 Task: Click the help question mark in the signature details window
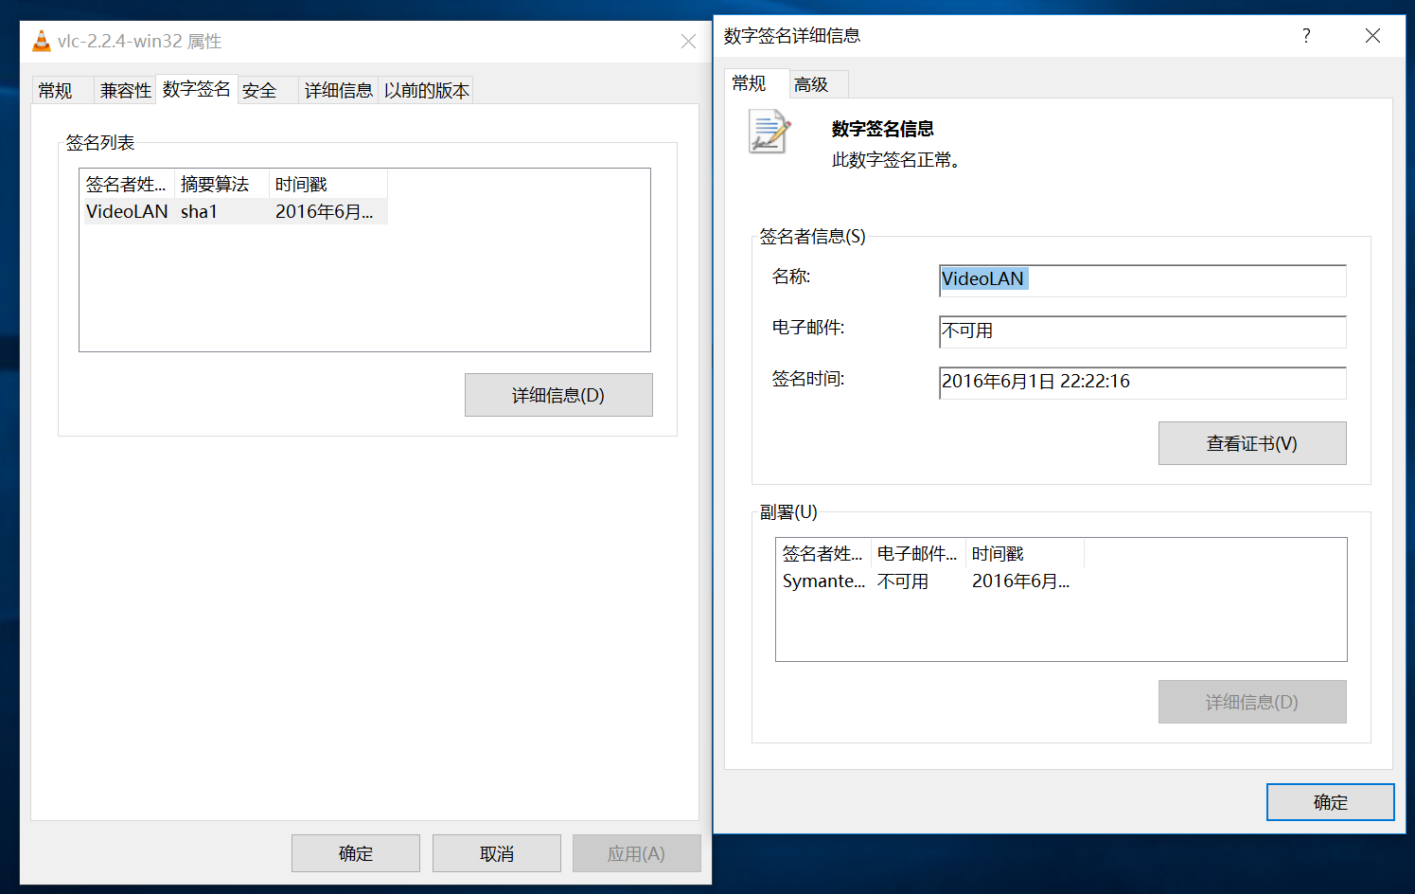click(1306, 36)
